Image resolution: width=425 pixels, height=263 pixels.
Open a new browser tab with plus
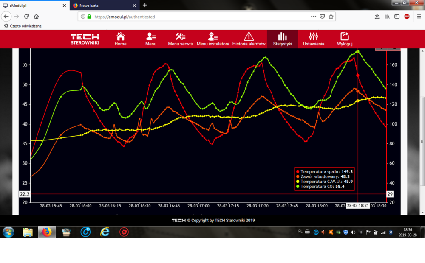tap(145, 5)
